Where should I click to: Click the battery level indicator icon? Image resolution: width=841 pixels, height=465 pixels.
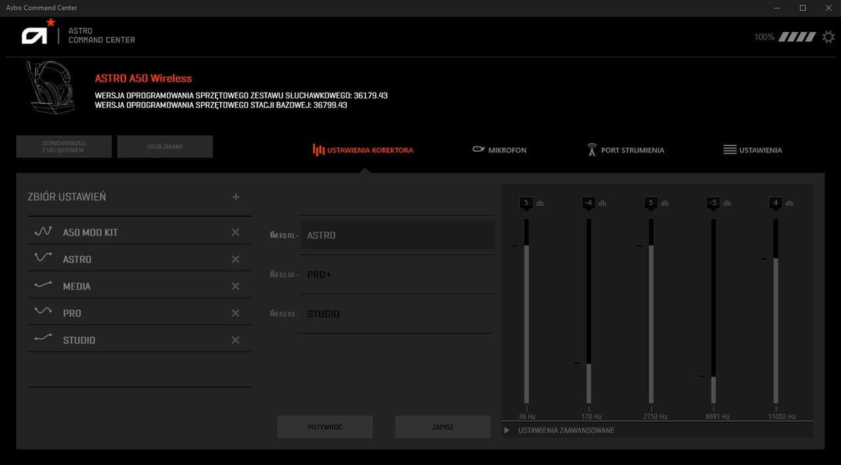click(797, 37)
